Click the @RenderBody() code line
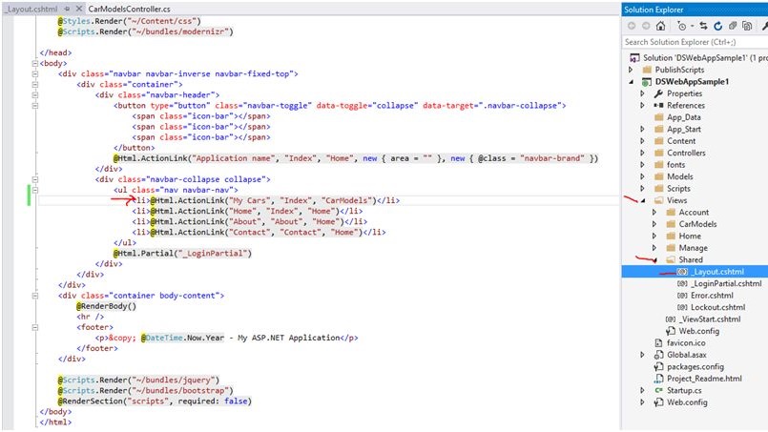This screenshot has width=768, height=432. [106, 307]
